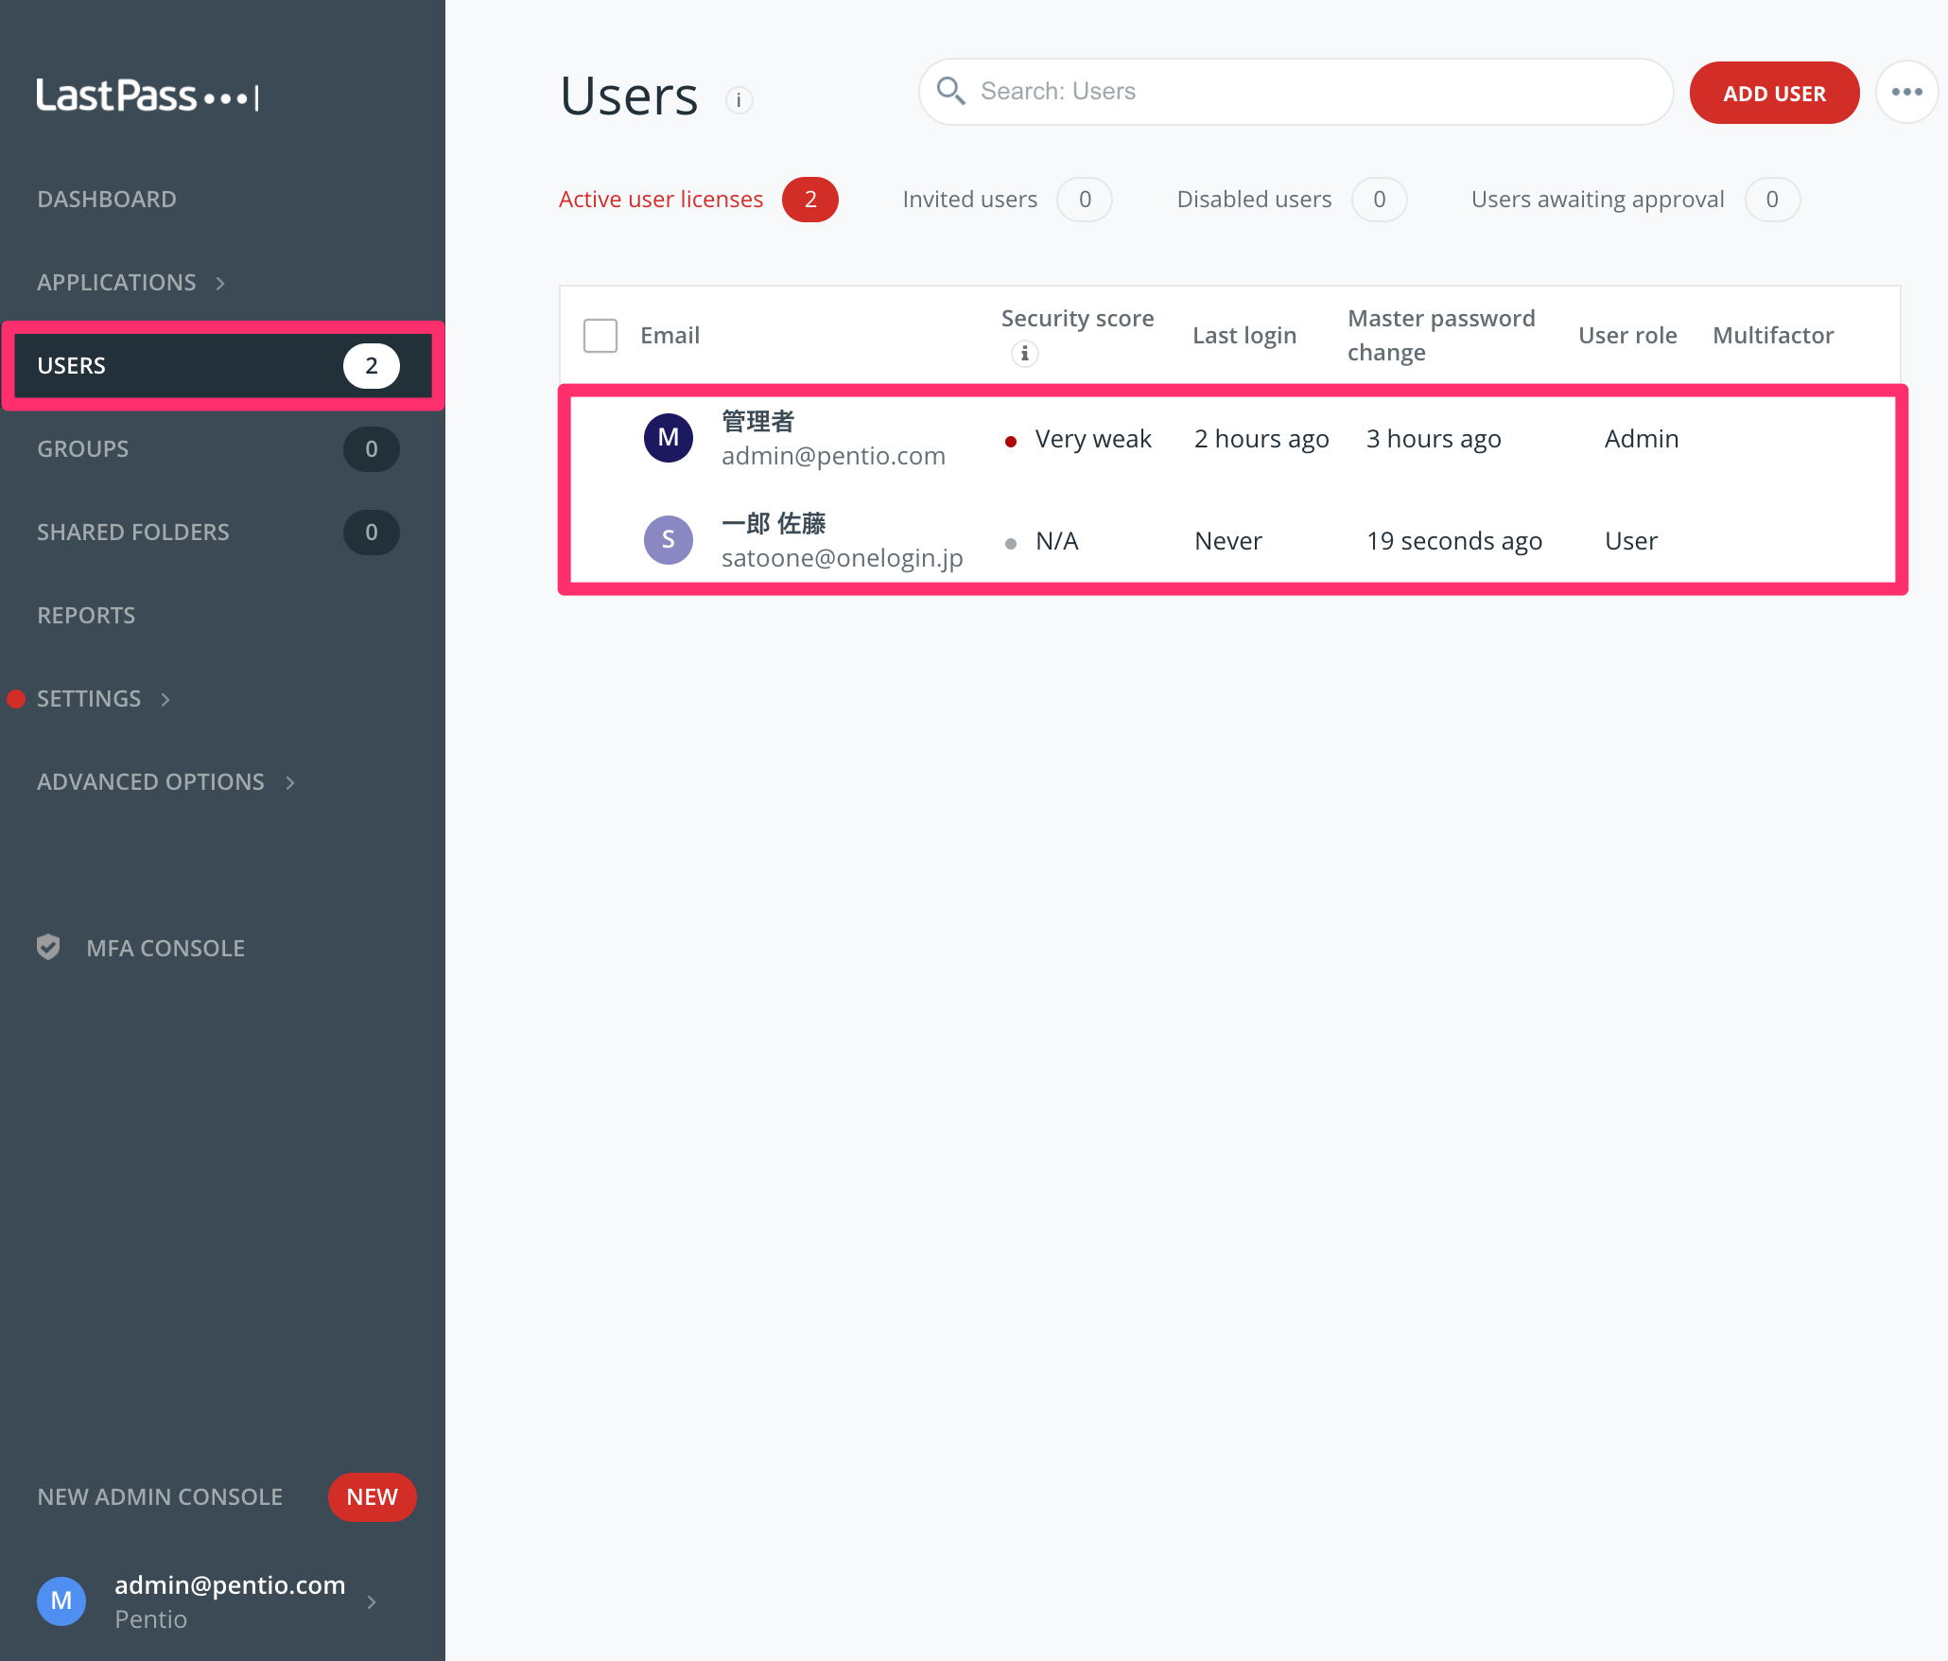Click the name 管理者

pos(758,421)
